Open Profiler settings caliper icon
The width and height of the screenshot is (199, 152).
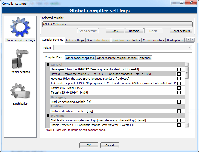(20, 59)
